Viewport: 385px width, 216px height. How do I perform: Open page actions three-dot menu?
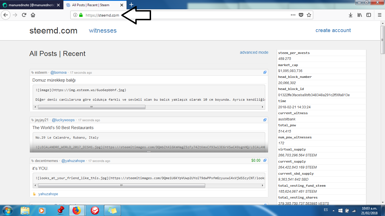(293, 15)
